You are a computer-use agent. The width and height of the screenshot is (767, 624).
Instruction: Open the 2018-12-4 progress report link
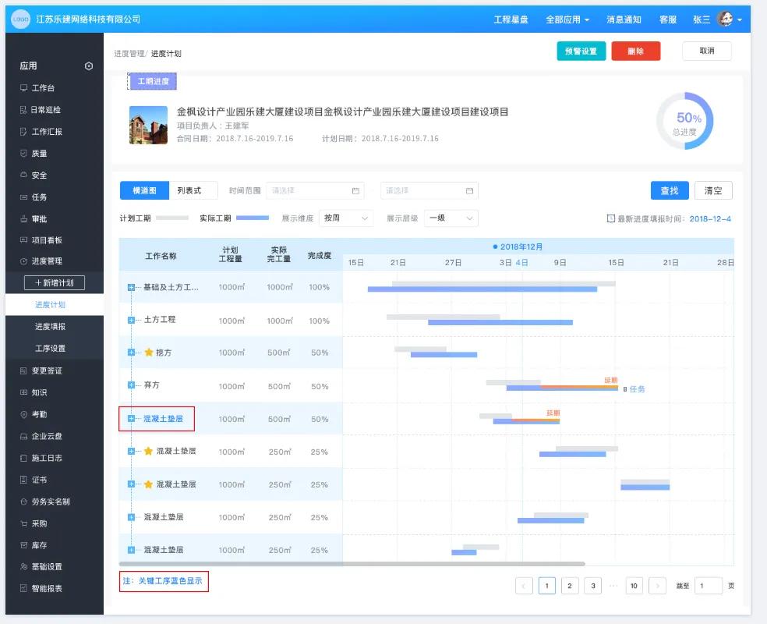click(711, 219)
